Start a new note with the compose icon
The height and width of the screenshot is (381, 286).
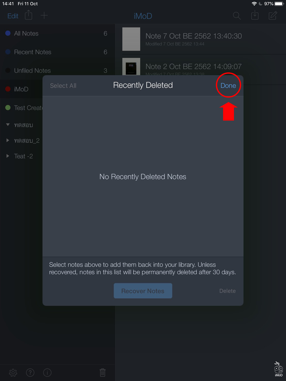(x=273, y=15)
